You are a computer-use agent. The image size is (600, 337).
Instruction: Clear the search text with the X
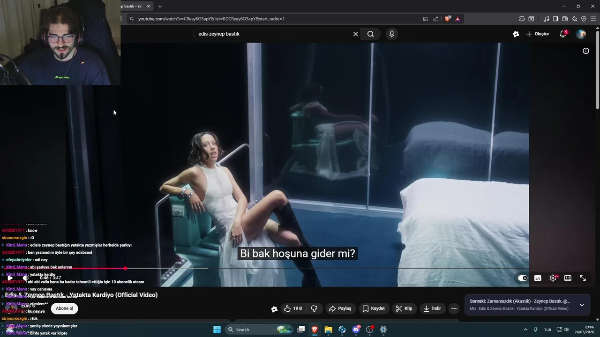pyautogui.click(x=355, y=34)
